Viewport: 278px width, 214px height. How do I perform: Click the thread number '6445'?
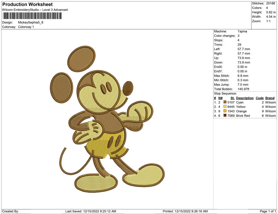(x=231, y=107)
